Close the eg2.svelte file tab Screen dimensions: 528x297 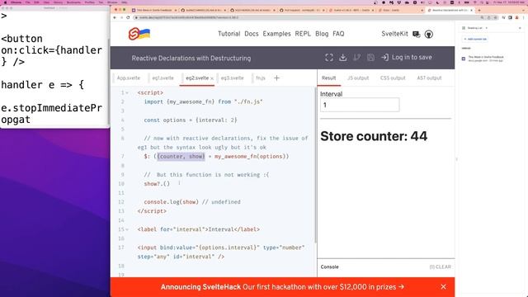point(212,78)
